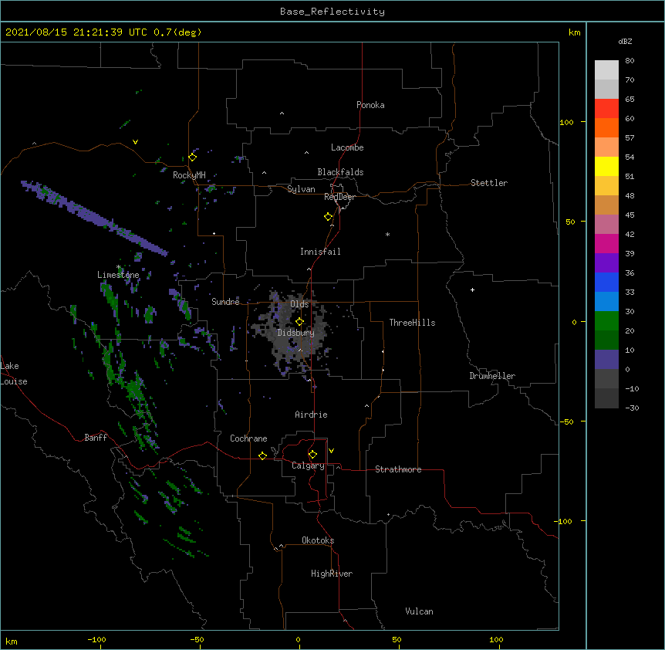The image size is (665, 650).
Task: Click the 80 value in the dBZ legend
Action: (x=630, y=60)
